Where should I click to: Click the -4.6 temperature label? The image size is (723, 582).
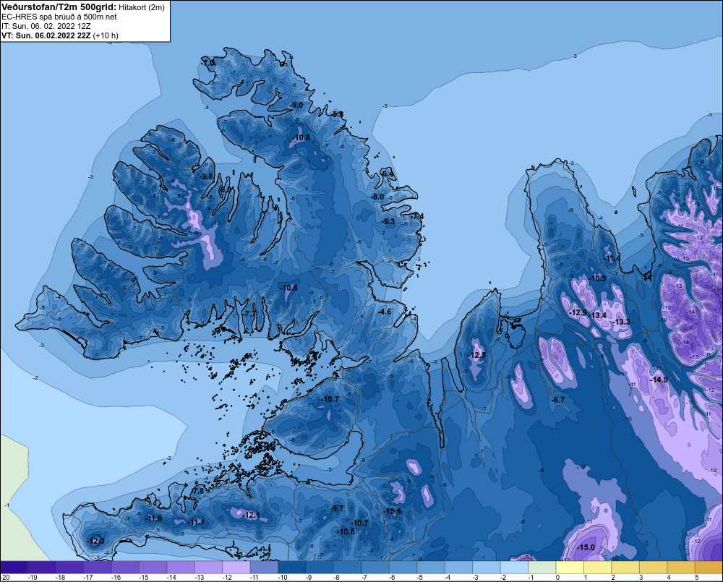tap(385, 312)
